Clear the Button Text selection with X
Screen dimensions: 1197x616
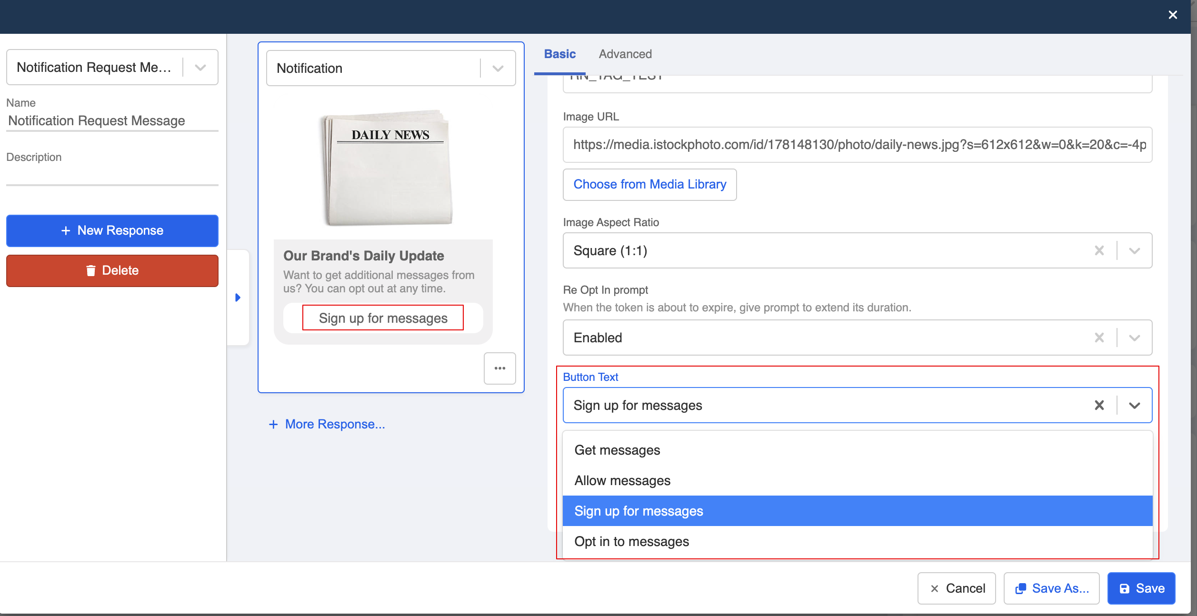(1099, 405)
